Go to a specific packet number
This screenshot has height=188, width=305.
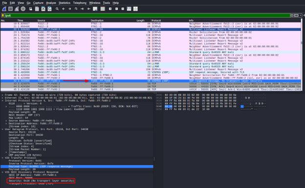[x=76, y=9]
